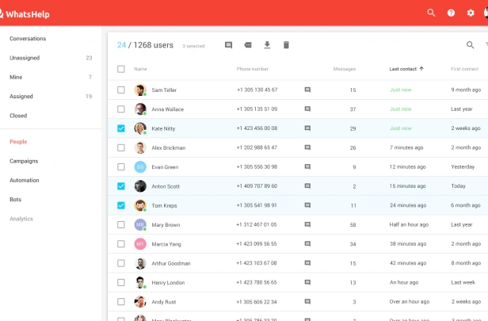This screenshot has height=321, width=488.
Task: Click the message icon in users toolbar
Action: click(228, 45)
